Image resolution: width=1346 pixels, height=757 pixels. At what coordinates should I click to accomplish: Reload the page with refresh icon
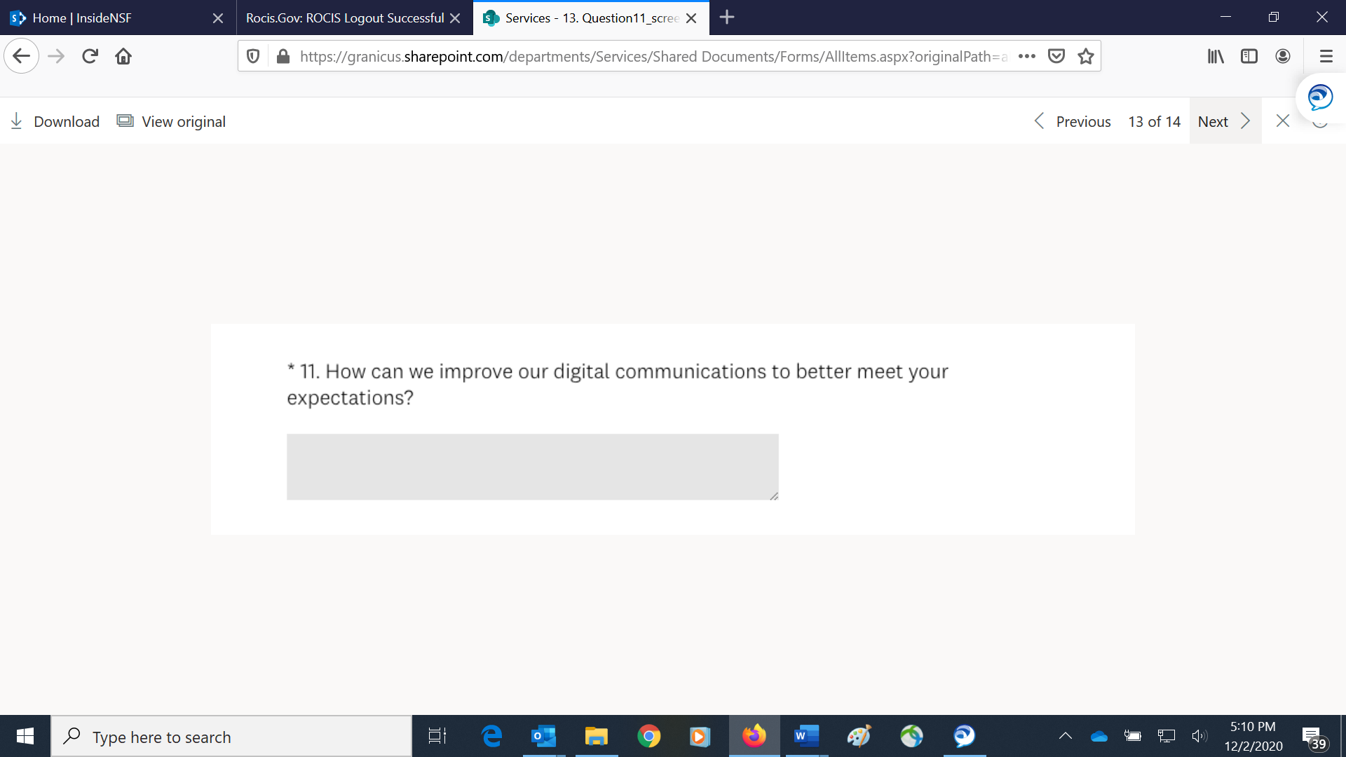pyautogui.click(x=90, y=56)
